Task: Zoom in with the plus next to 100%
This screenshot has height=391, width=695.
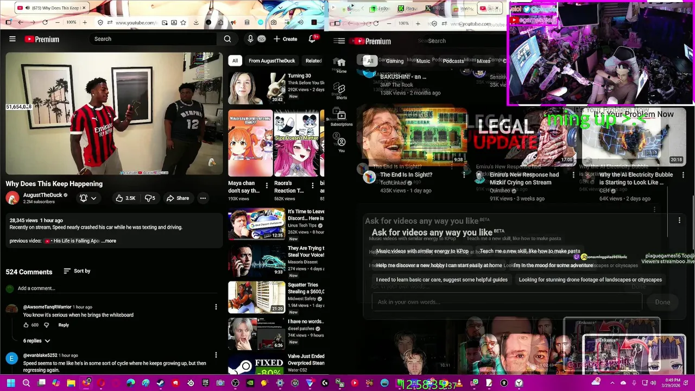Action: coord(85,22)
